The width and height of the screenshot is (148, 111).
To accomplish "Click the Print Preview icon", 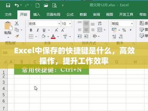I will click(54, 5).
